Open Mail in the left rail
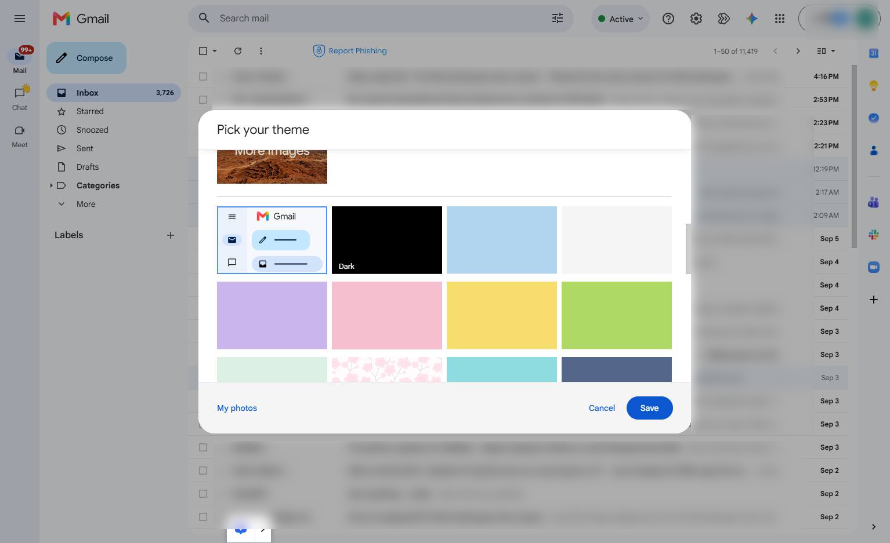The width and height of the screenshot is (890, 543). (20, 60)
